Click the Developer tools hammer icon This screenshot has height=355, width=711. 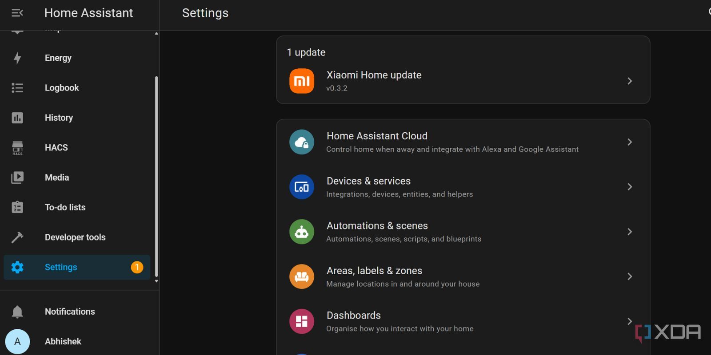pyautogui.click(x=17, y=237)
